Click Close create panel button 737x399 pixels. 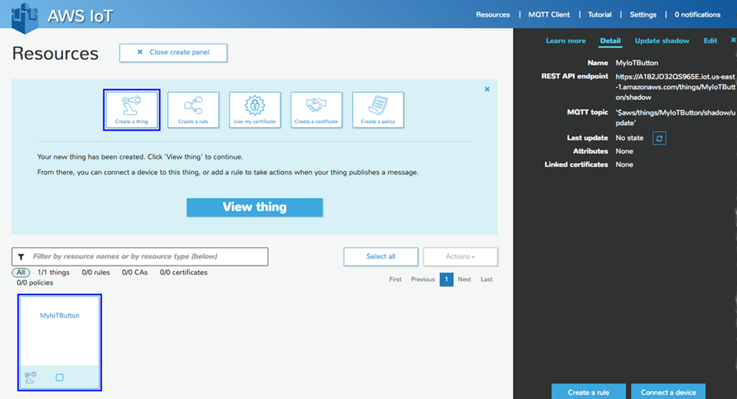coord(174,53)
